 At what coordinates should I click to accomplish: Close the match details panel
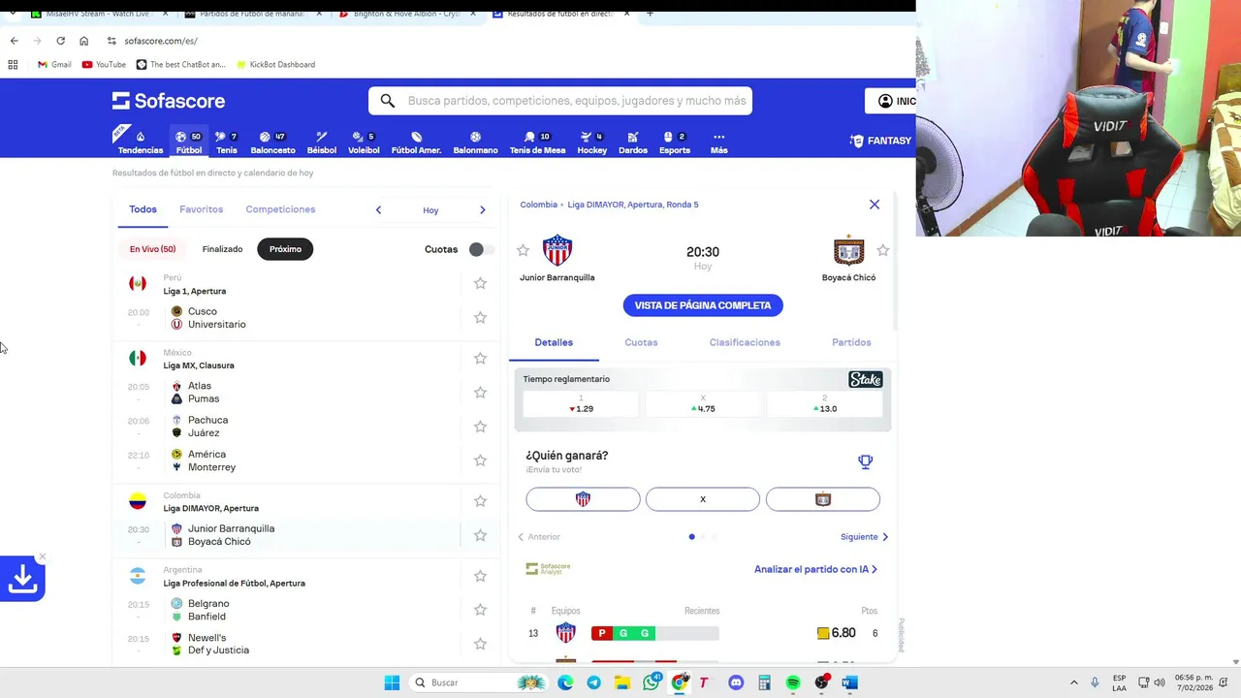coord(875,205)
